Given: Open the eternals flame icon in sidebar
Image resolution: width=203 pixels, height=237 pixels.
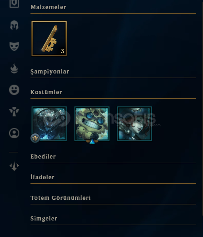Looking at the screenshot, I should click(14, 69).
